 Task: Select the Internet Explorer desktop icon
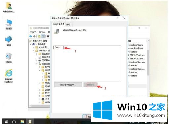9,76
